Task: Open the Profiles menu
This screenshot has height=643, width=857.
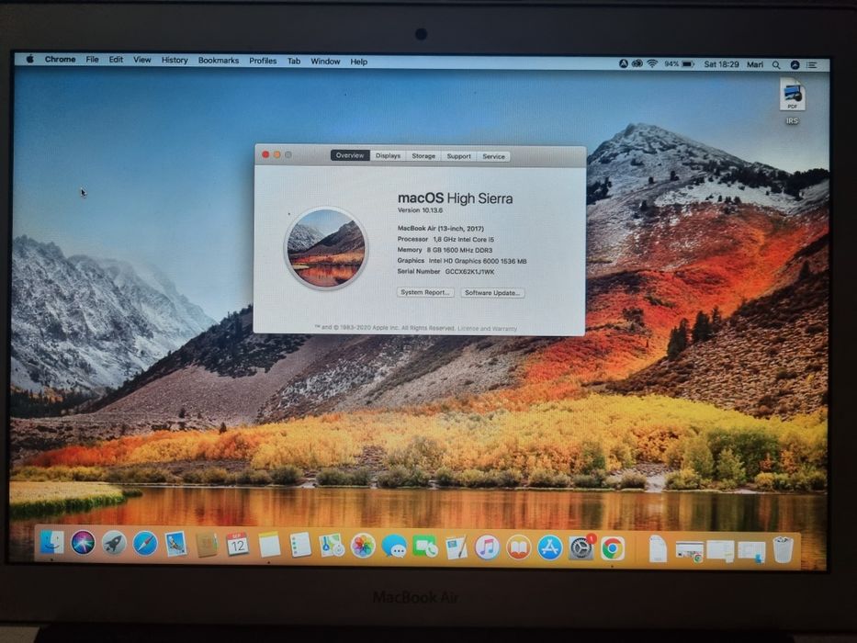Action: pos(263,62)
